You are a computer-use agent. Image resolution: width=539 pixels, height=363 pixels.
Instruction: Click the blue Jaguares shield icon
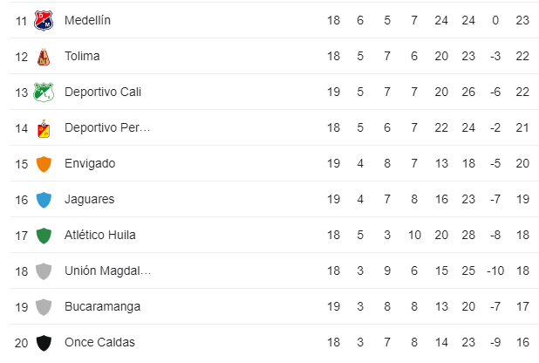coord(44,200)
